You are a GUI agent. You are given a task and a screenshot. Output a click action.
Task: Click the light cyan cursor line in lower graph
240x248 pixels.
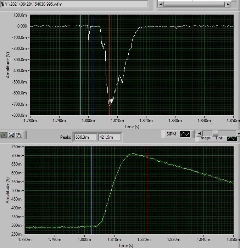pyautogui.click(x=77, y=190)
